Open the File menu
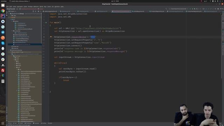This screenshot has width=224, height=126. (7, 7)
